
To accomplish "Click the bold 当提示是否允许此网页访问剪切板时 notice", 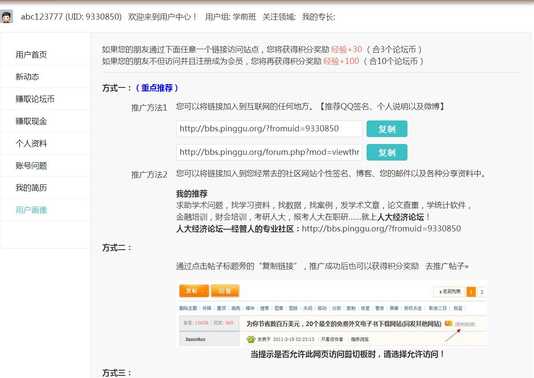I will (x=348, y=355).
